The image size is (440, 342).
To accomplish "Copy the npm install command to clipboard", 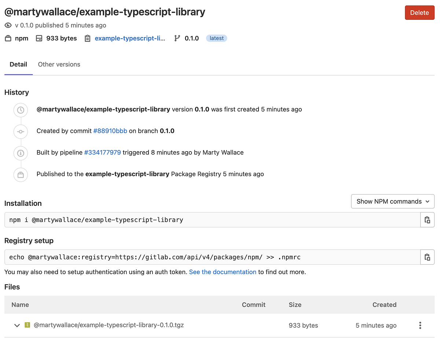I will pyautogui.click(x=427, y=219).
